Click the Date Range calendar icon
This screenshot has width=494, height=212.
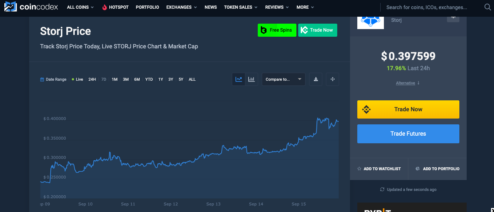coord(42,79)
